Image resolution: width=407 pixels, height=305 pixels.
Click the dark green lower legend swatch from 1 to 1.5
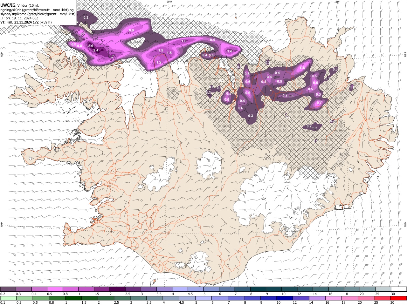[73, 298]
